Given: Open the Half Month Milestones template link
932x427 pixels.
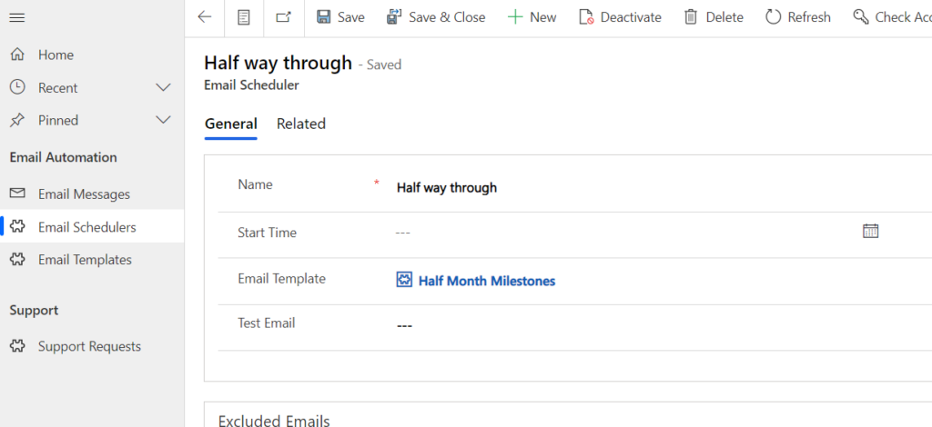Looking at the screenshot, I should [487, 281].
